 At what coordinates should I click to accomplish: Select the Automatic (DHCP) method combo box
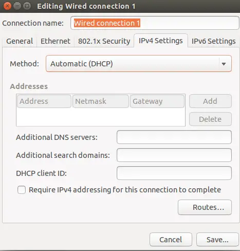(x=139, y=64)
